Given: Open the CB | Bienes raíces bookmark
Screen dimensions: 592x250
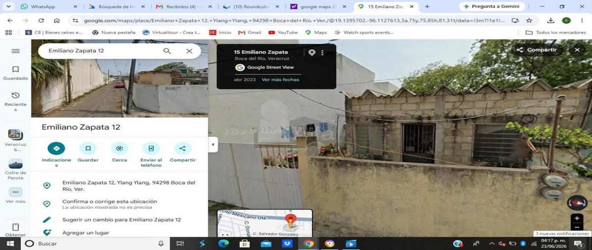Looking at the screenshot, I should pos(53,33).
